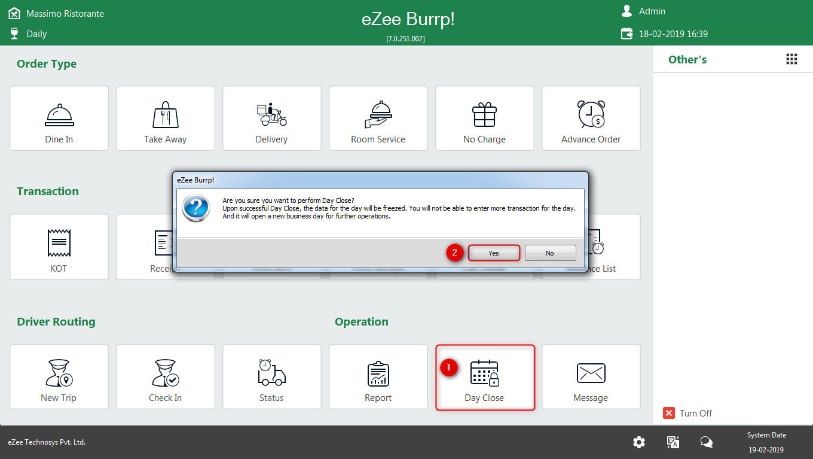This screenshot has height=459, width=813.
Task: Start a Delivery order
Action: (272, 118)
